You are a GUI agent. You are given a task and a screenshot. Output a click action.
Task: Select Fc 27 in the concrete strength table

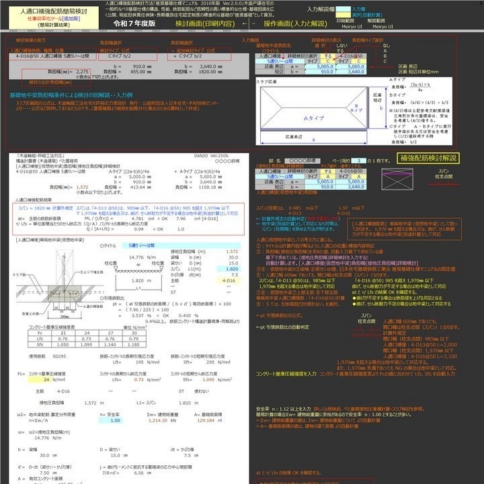(x=110, y=333)
